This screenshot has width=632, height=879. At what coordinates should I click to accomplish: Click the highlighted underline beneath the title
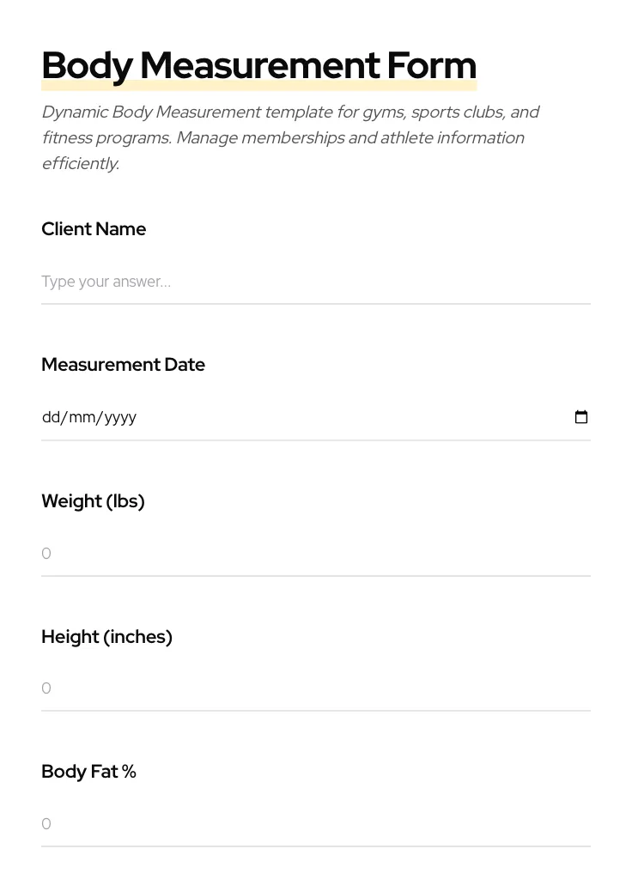point(258,82)
